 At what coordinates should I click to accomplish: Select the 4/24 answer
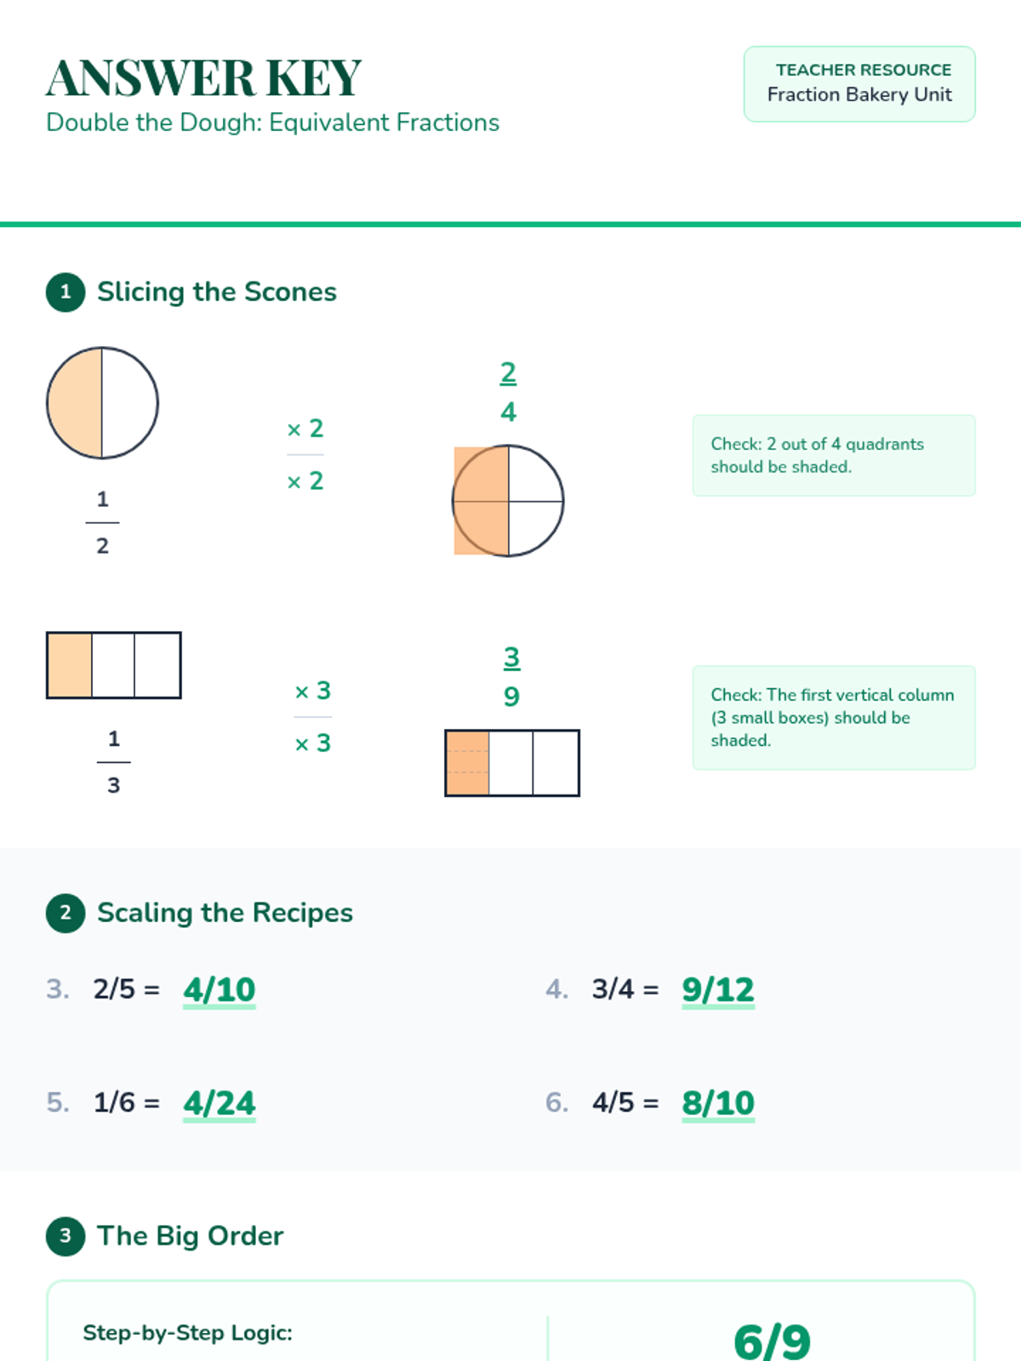click(x=220, y=1103)
